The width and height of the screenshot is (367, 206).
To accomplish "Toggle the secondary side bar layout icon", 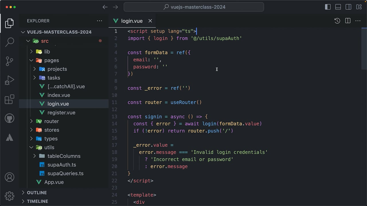I will point(348,7).
